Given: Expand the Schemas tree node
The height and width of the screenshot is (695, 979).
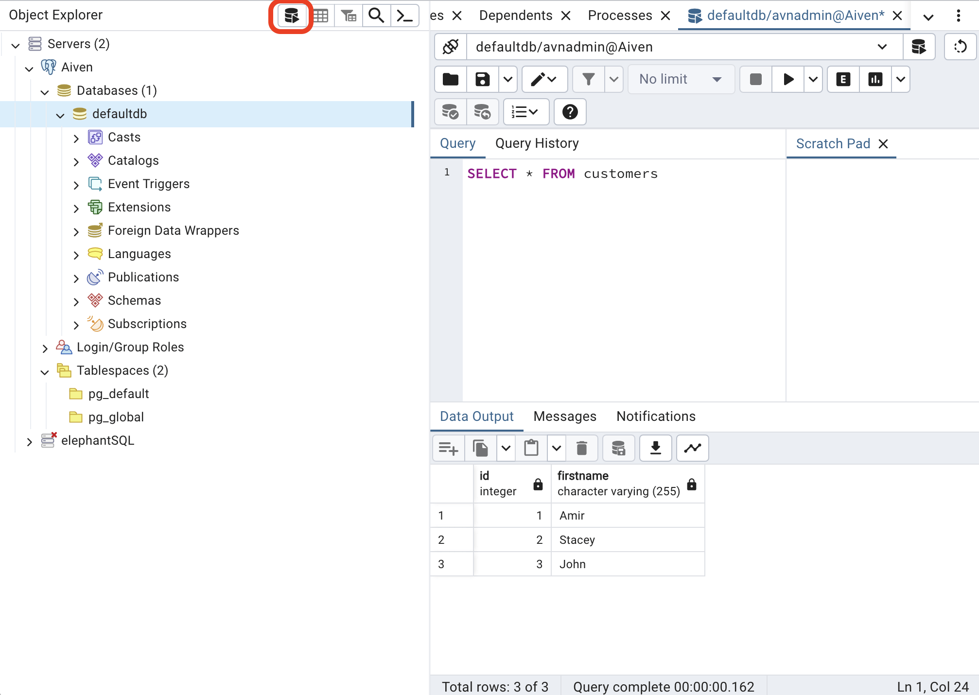Looking at the screenshot, I should point(76,301).
